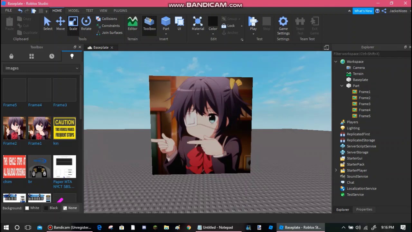
Task: Toggle Join Surfaces option
Action: tap(109, 33)
